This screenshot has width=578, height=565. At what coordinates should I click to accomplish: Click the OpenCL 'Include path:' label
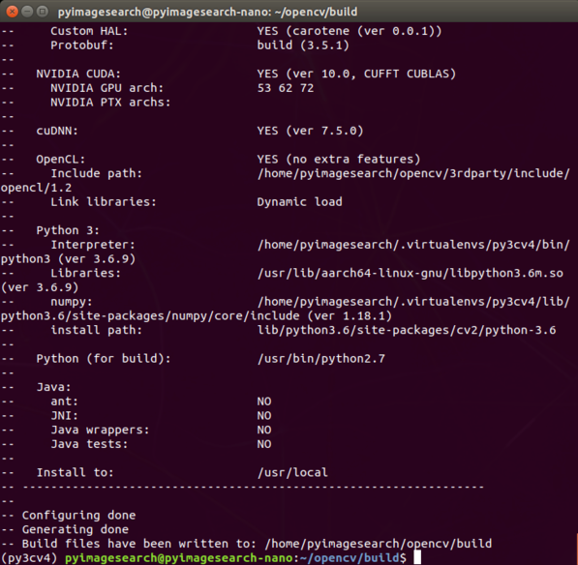[96, 173]
